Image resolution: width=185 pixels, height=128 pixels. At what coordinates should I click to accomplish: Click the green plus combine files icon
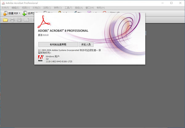(25, 13)
